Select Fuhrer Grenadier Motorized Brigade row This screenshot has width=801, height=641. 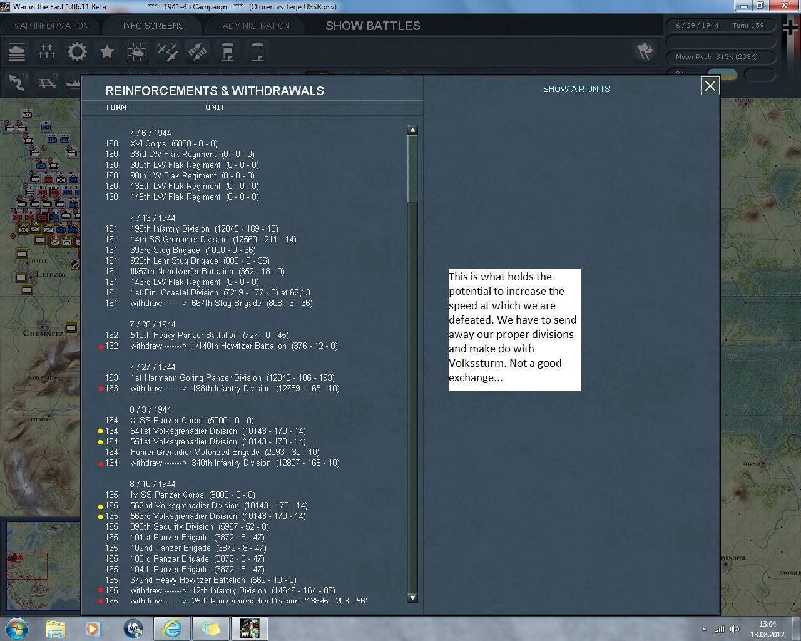[x=212, y=452]
